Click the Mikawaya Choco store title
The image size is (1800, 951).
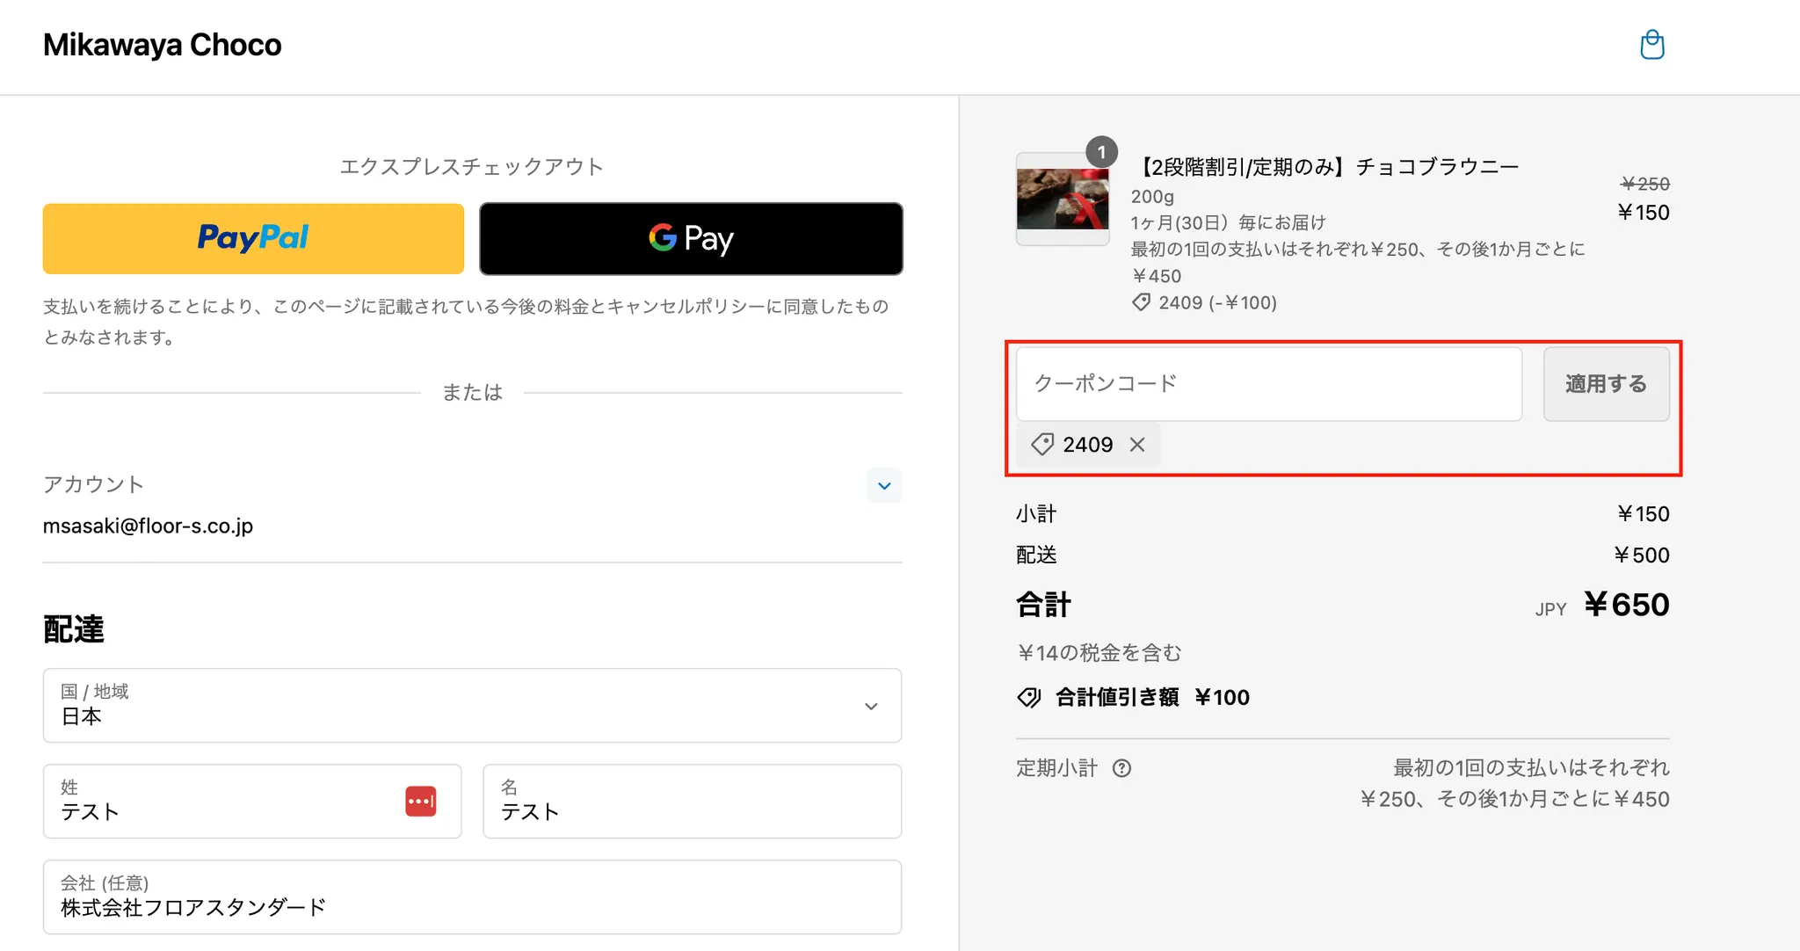pyautogui.click(x=163, y=45)
